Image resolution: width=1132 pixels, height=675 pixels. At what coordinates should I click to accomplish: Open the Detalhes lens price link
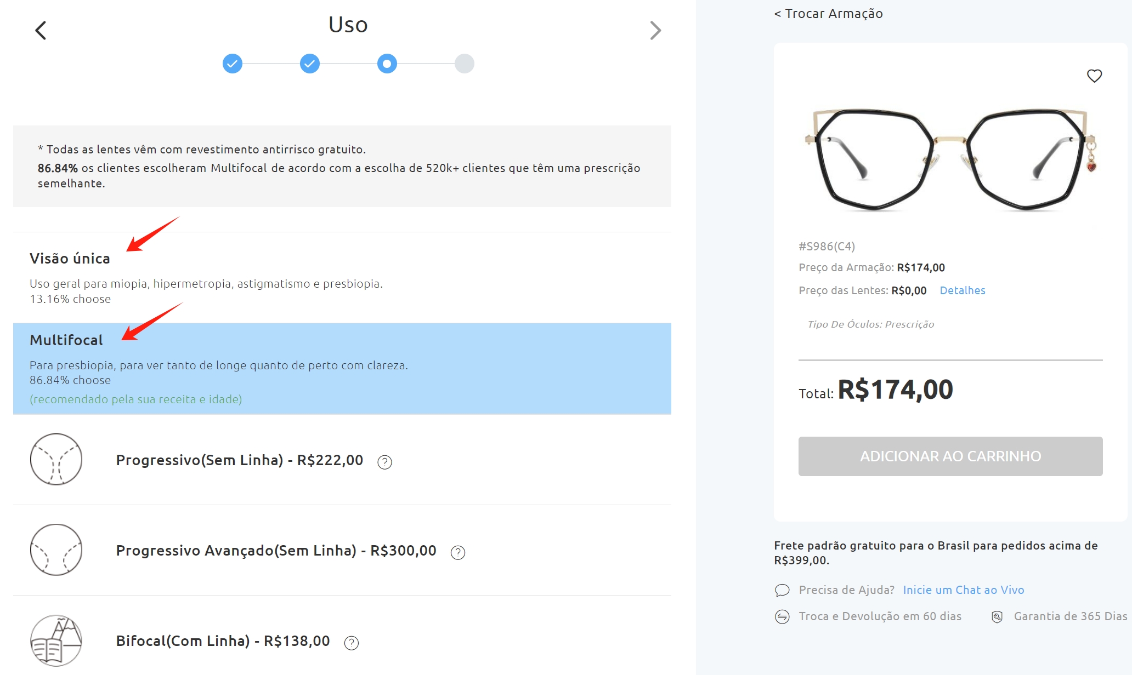pos(963,290)
